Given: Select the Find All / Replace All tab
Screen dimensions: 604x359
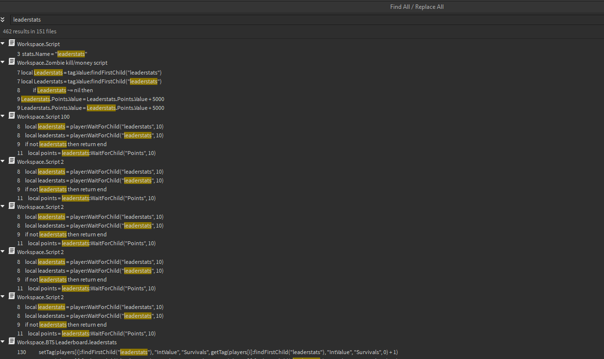Looking at the screenshot, I should tap(417, 6).
